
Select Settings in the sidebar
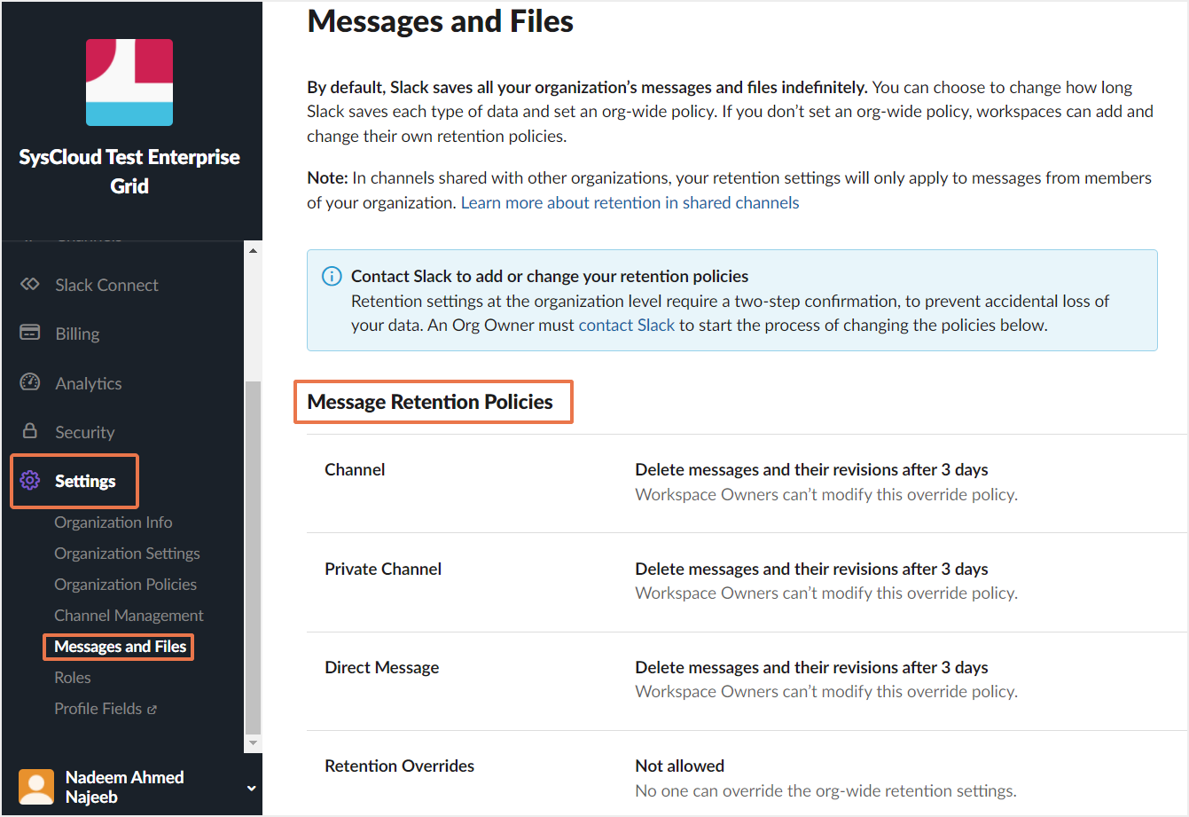pos(85,481)
